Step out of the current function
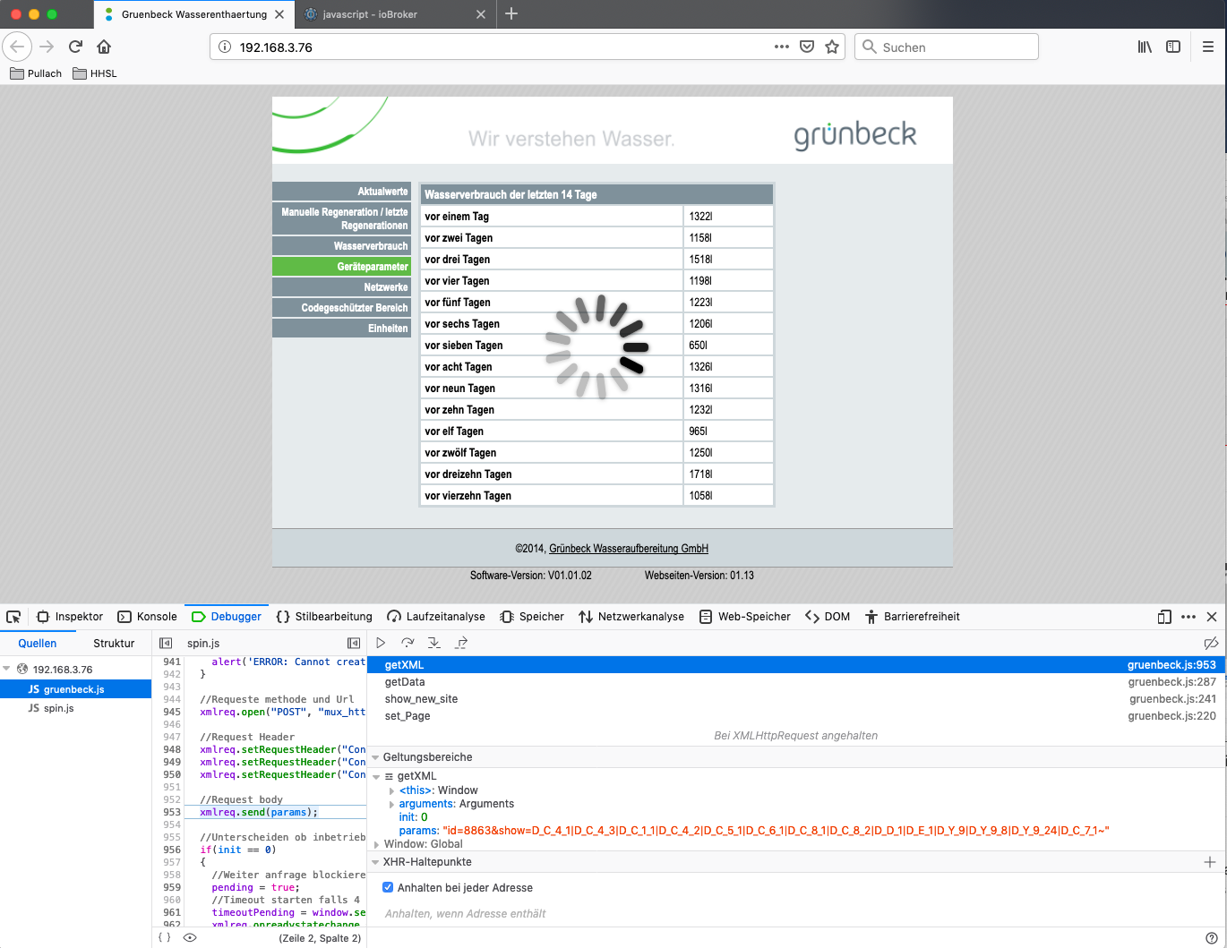This screenshot has width=1227, height=948. 461,643
